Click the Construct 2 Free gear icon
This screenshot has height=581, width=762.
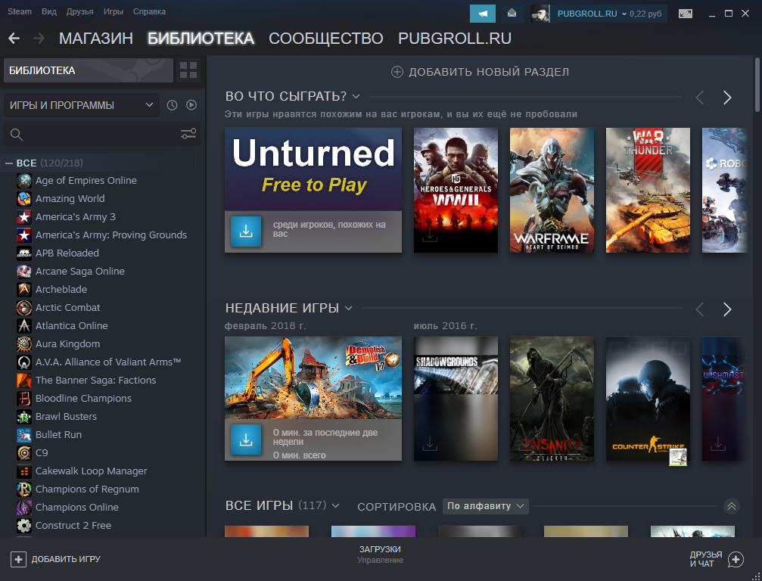[23, 526]
